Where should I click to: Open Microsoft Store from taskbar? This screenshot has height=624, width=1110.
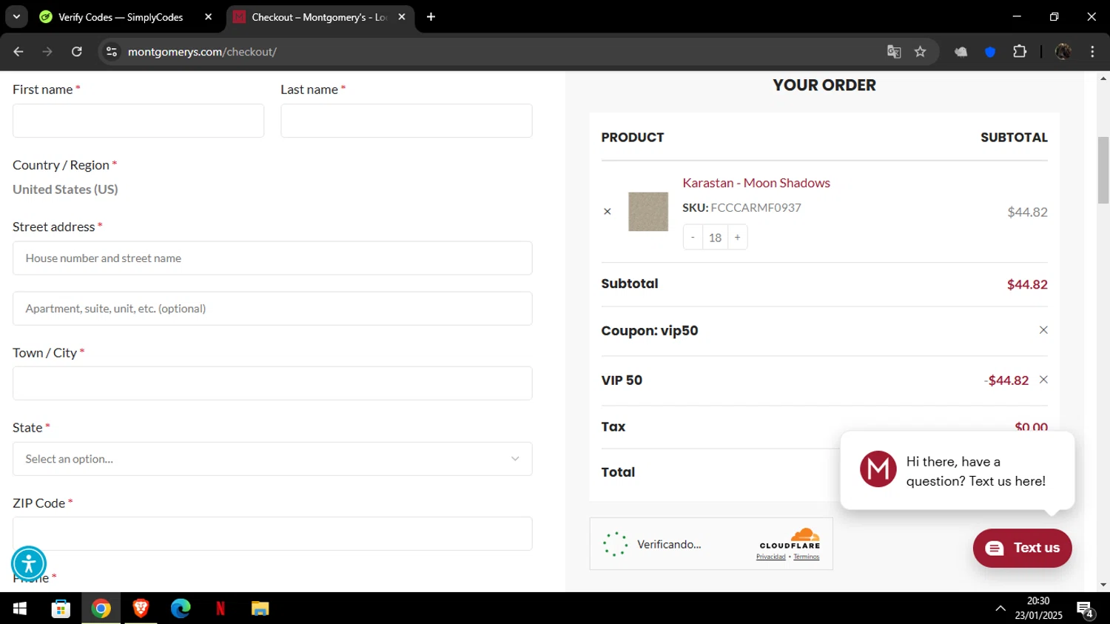tap(61, 608)
